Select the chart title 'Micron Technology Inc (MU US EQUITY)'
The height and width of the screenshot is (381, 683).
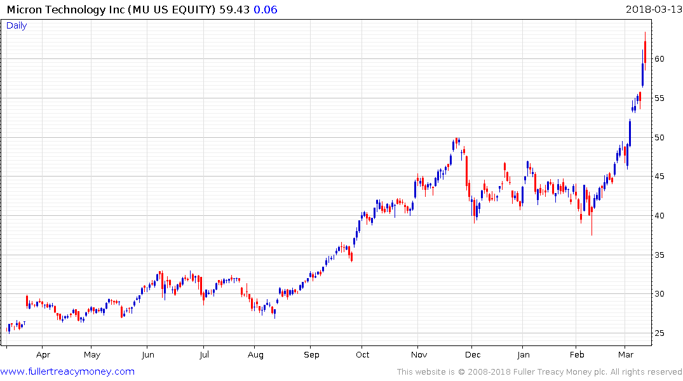(x=111, y=10)
